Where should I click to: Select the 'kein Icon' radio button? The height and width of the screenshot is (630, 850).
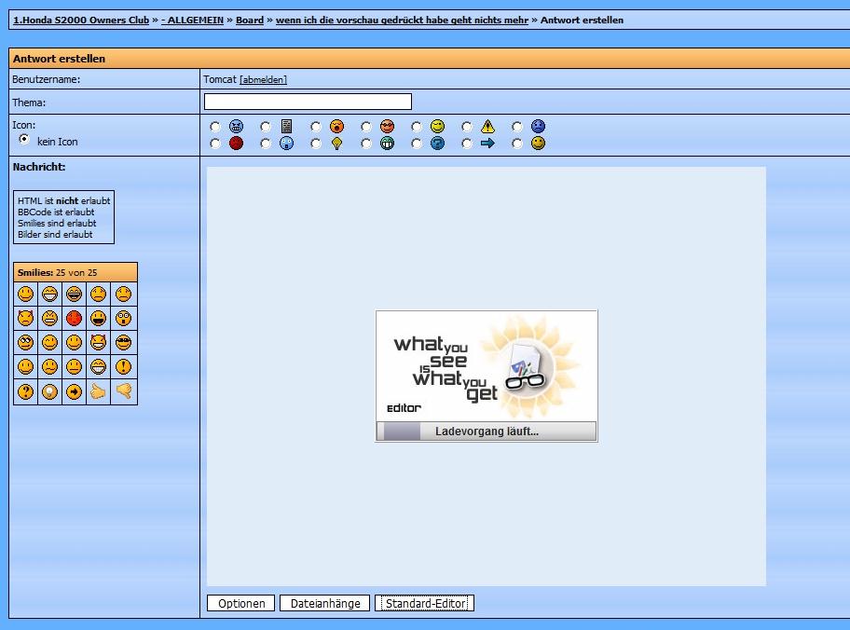click(24, 139)
